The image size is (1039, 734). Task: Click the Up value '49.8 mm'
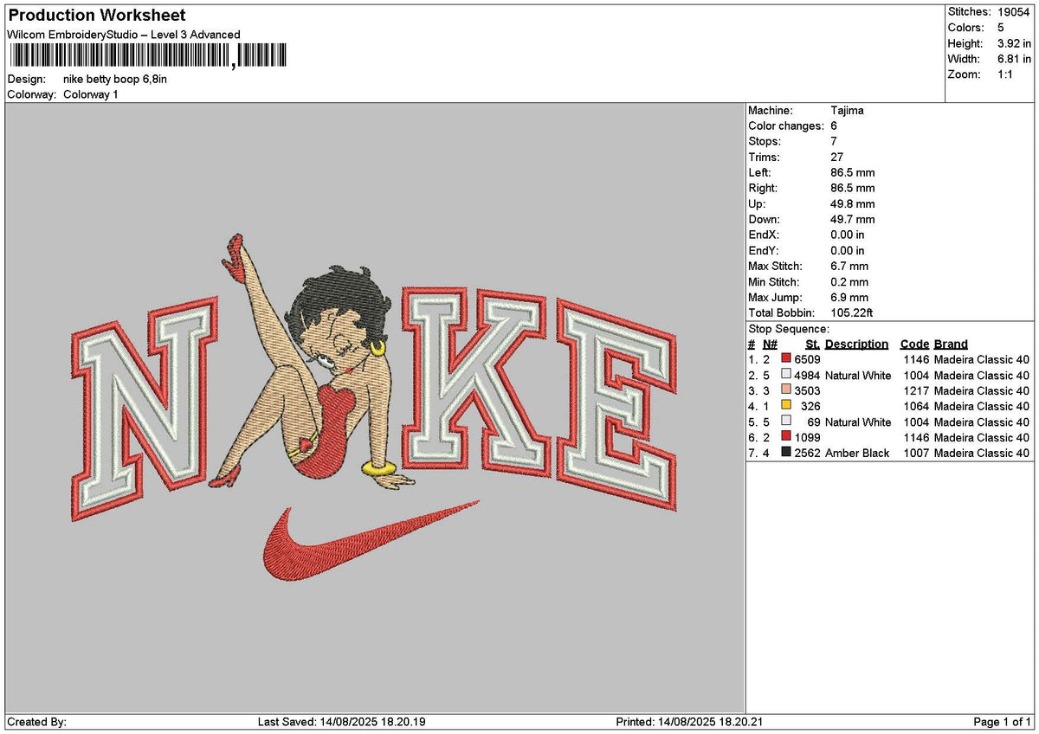coord(853,203)
